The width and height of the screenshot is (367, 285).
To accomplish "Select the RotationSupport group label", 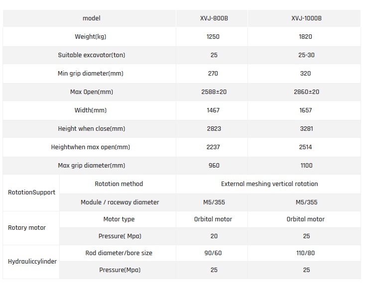I will pos(32,192).
